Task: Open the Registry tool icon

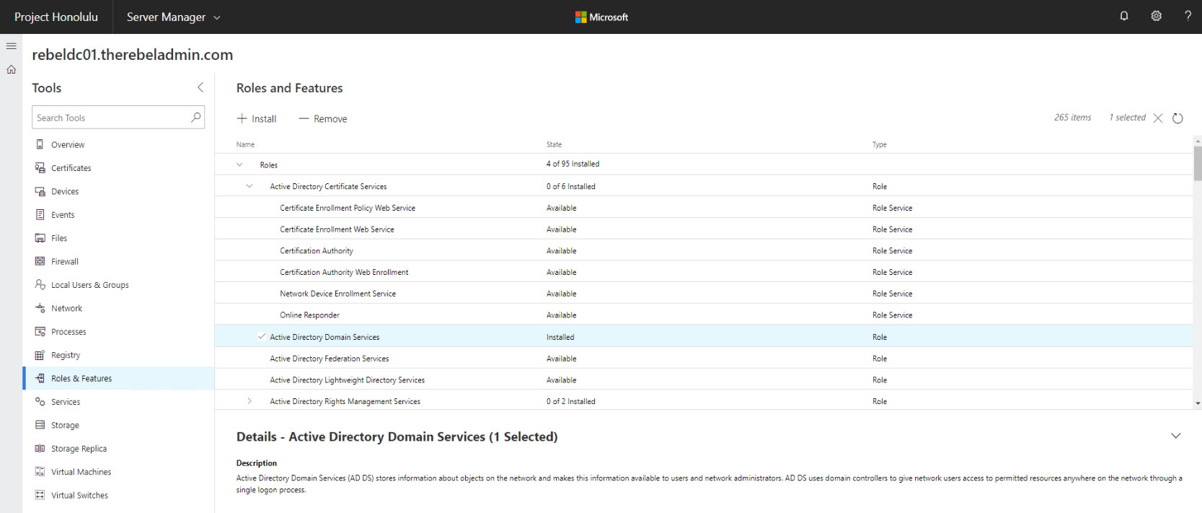Action: click(40, 355)
